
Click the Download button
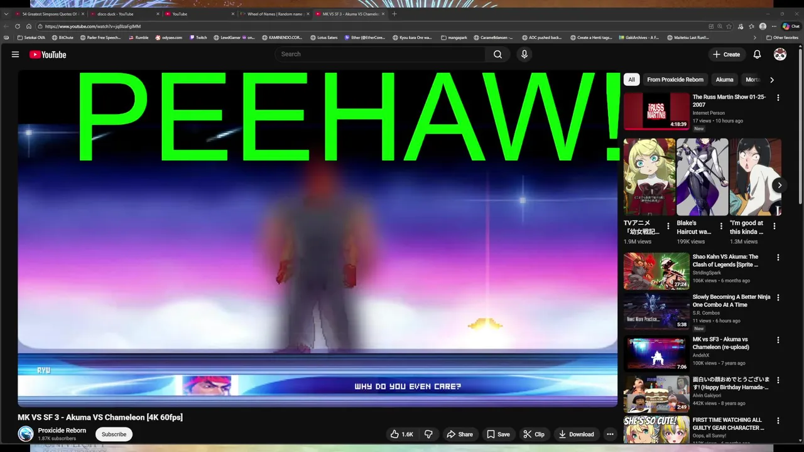pos(576,434)
